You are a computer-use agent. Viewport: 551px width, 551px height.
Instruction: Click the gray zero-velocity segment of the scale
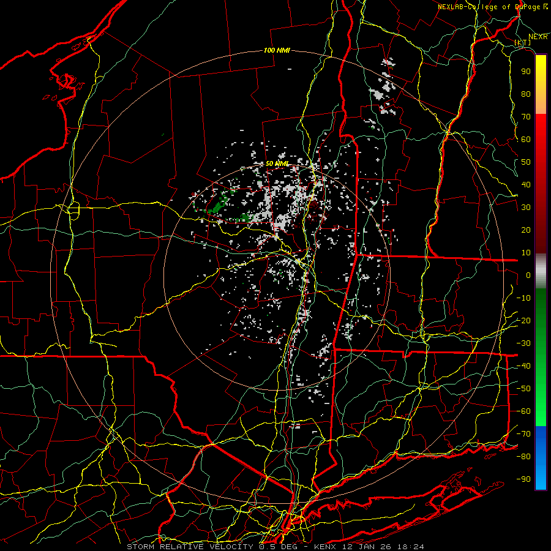coord(541,271)
